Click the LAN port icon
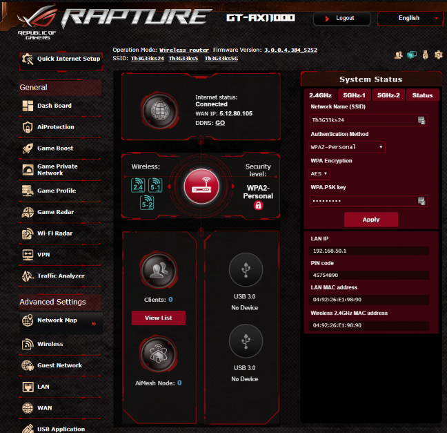 28,387
